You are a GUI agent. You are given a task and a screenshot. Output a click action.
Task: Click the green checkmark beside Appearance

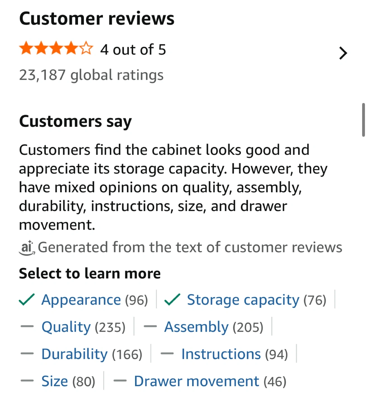[27, 300]
